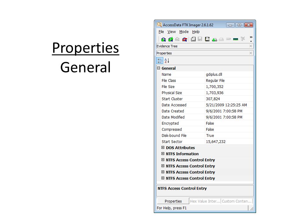The height and width of the screenshot is (220, 293).
Task: Click the Image Mounting disk icon
Action: [207, 39]
